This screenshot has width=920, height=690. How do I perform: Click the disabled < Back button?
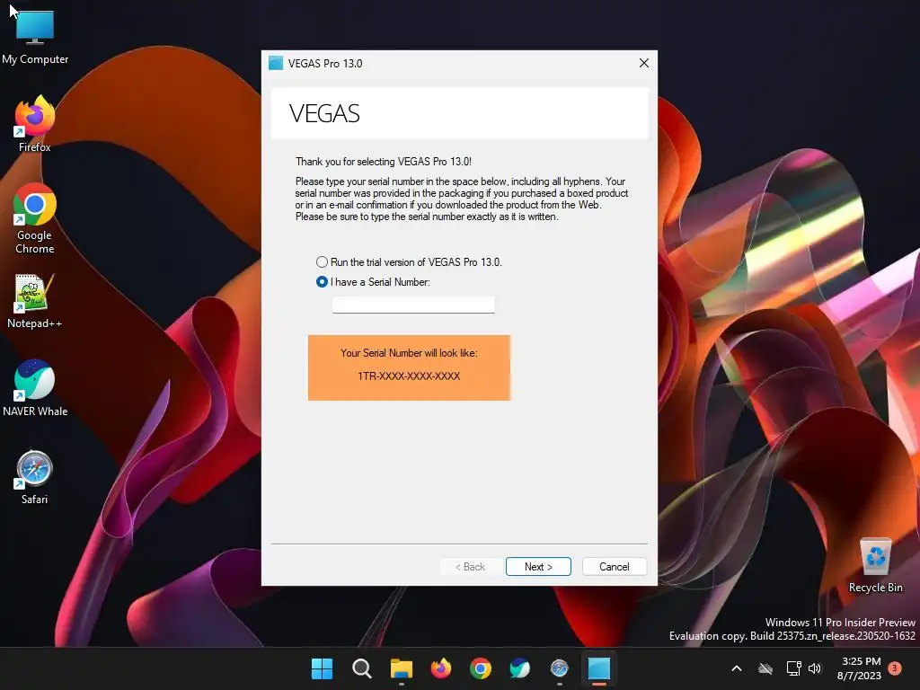pos(471,567)
